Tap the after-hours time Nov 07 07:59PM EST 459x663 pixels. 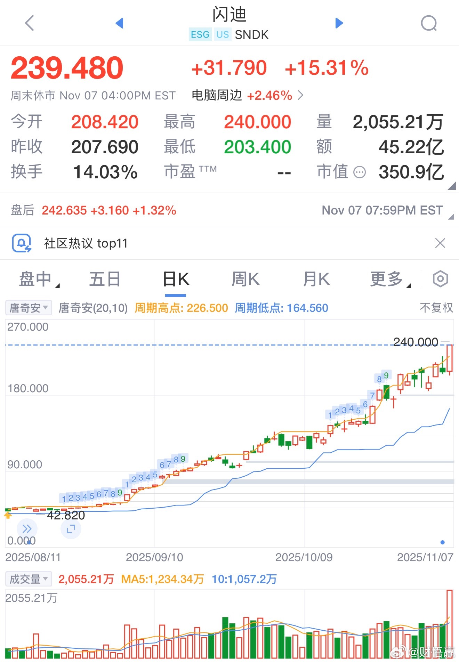(x=382, y=210)
